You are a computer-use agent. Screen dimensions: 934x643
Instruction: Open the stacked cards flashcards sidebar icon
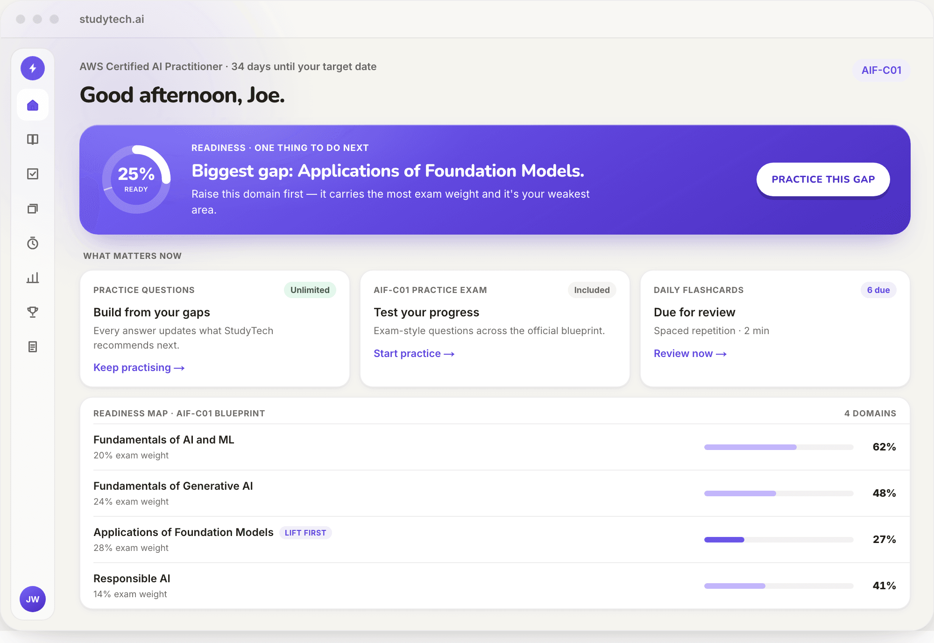pyautogui.click(x=33, y=208)
